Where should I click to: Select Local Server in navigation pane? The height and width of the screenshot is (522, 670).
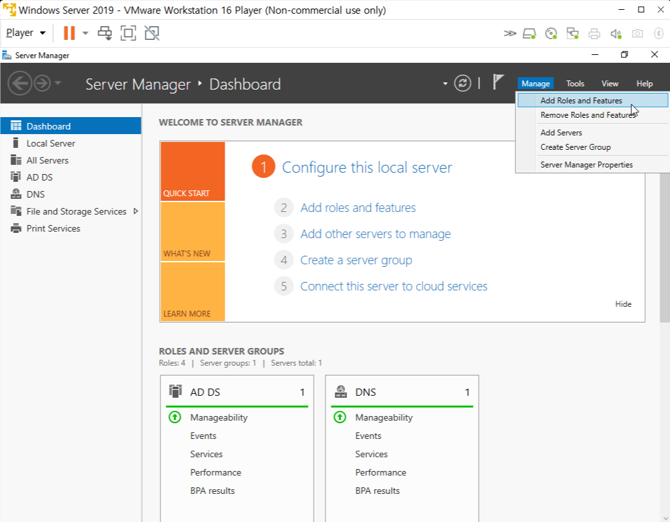(71, 143)
